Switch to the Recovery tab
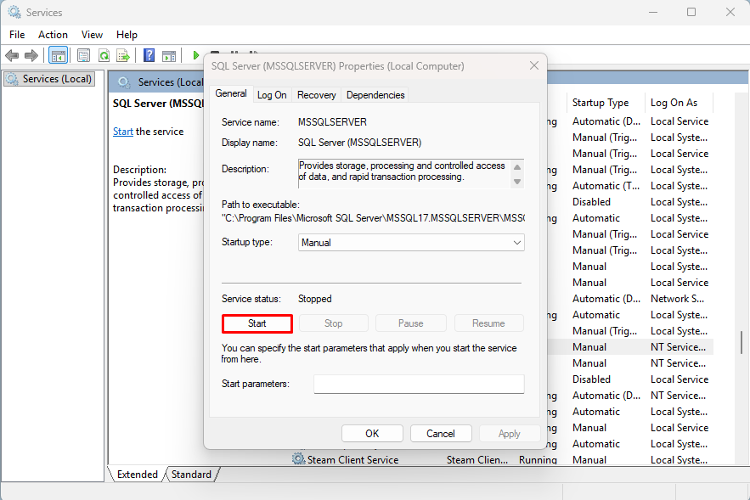 pyautogui.click(x=316, y=94)
